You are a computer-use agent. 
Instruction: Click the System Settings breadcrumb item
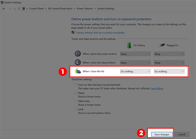tap(106, 9)
